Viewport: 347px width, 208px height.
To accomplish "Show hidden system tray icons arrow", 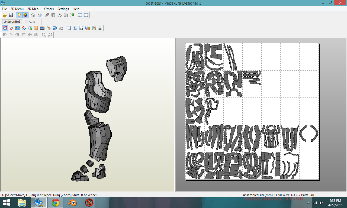I will click(x=308, y=203).
